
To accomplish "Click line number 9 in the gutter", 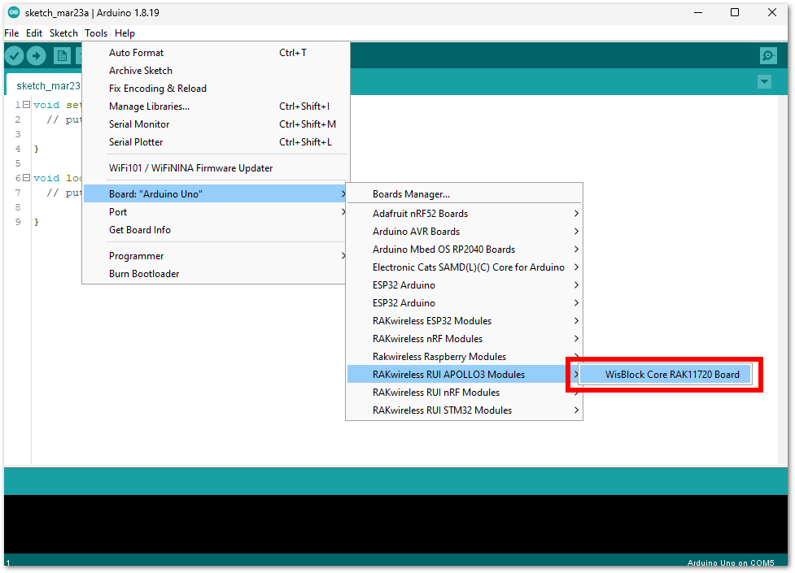I will pyautogui.click(x=18, y=222).
